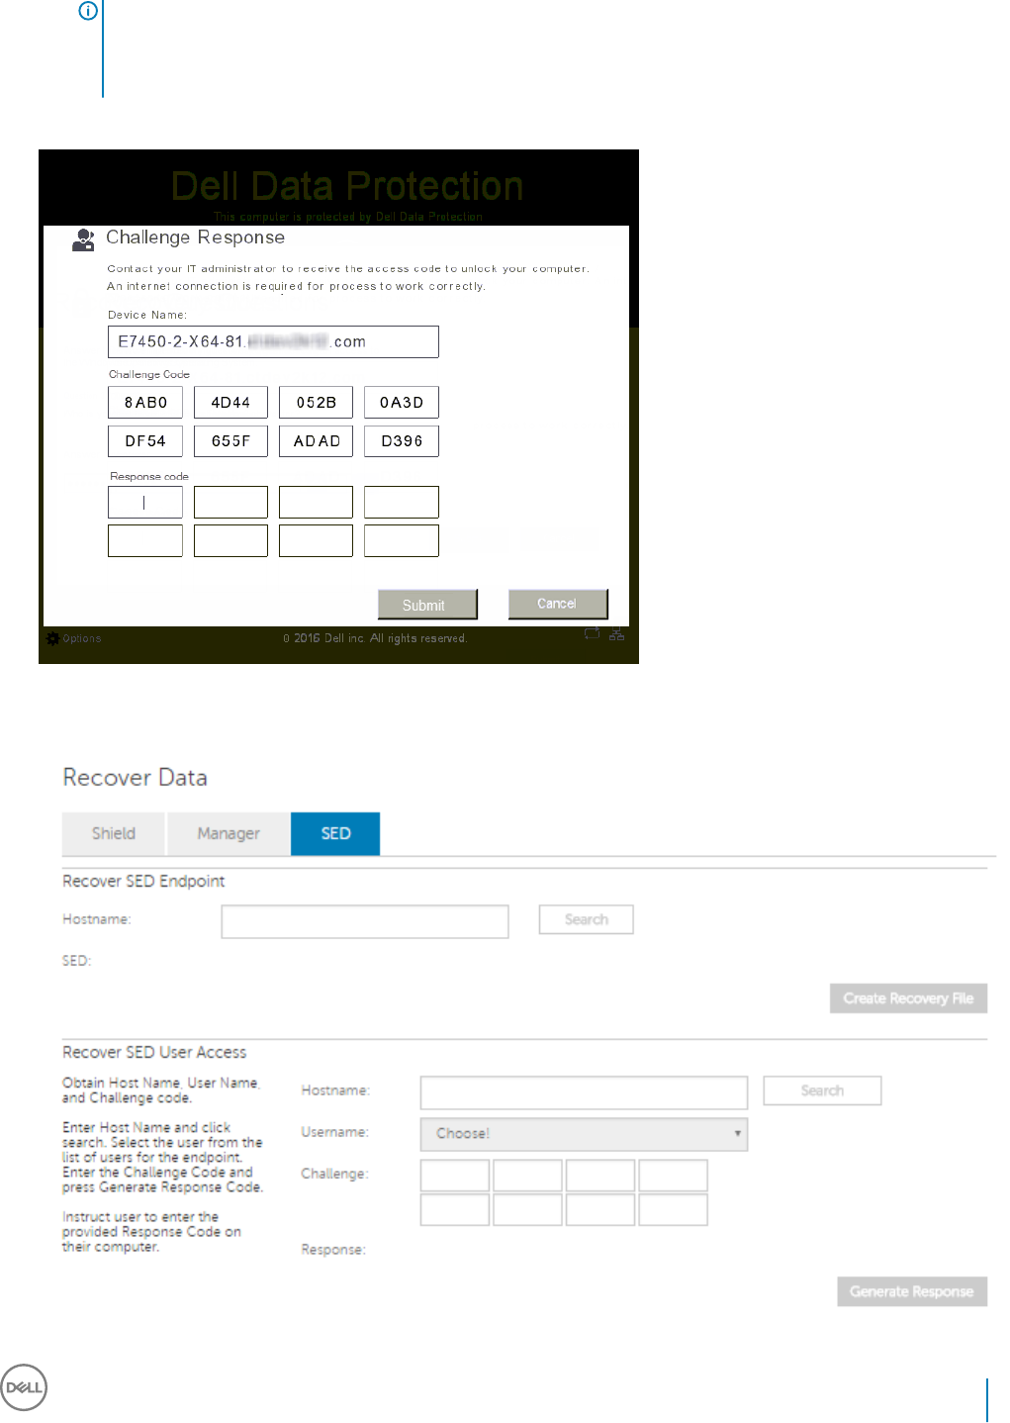Switch to the Shield tab

click(x=114, y=833)
